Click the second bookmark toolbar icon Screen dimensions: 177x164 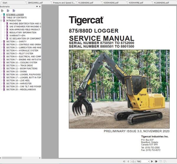(8, 11)
